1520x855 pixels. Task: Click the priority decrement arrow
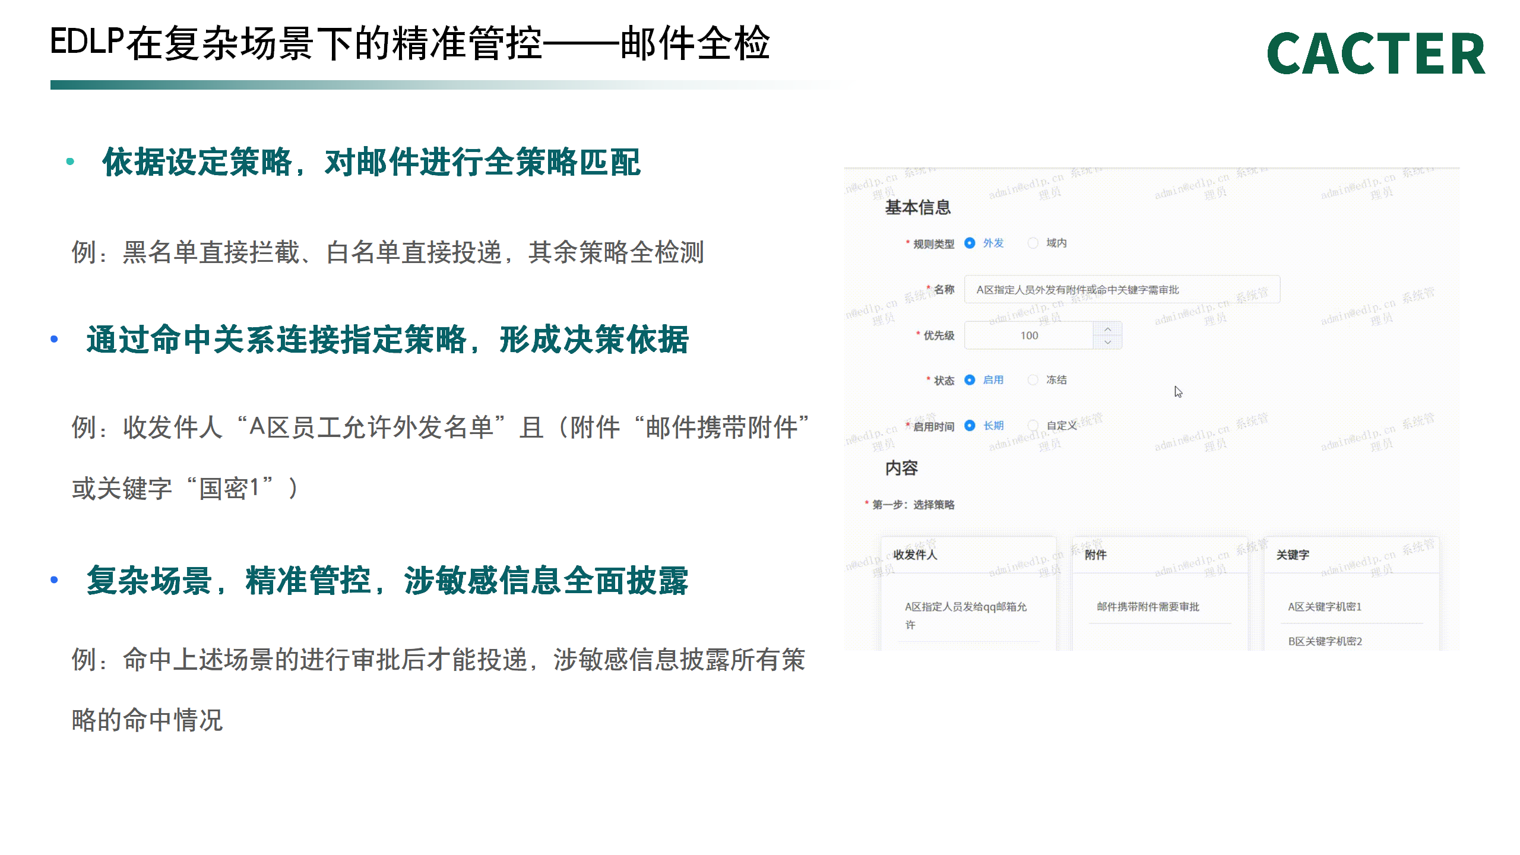click(1108, 343)
